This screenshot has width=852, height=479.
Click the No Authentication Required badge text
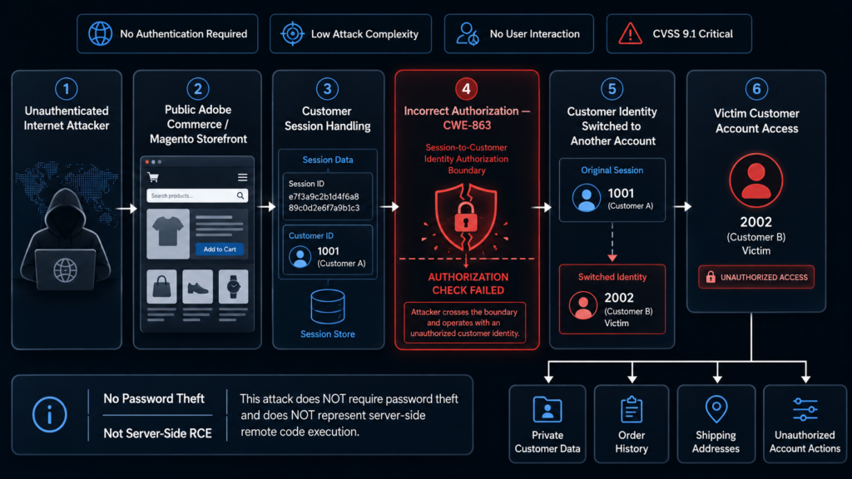pyautogui.click(x=184, y=33)
